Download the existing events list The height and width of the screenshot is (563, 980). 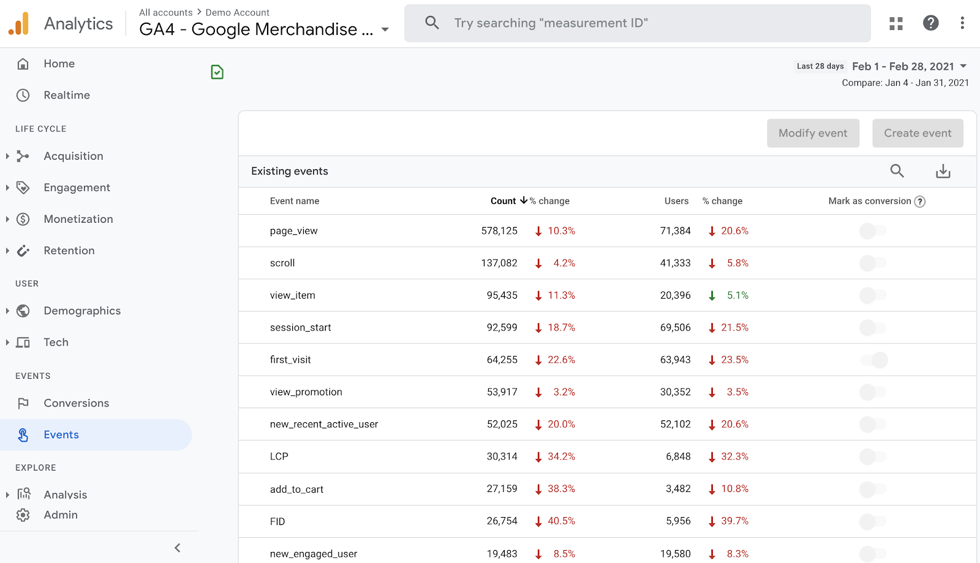coord(943,171)
